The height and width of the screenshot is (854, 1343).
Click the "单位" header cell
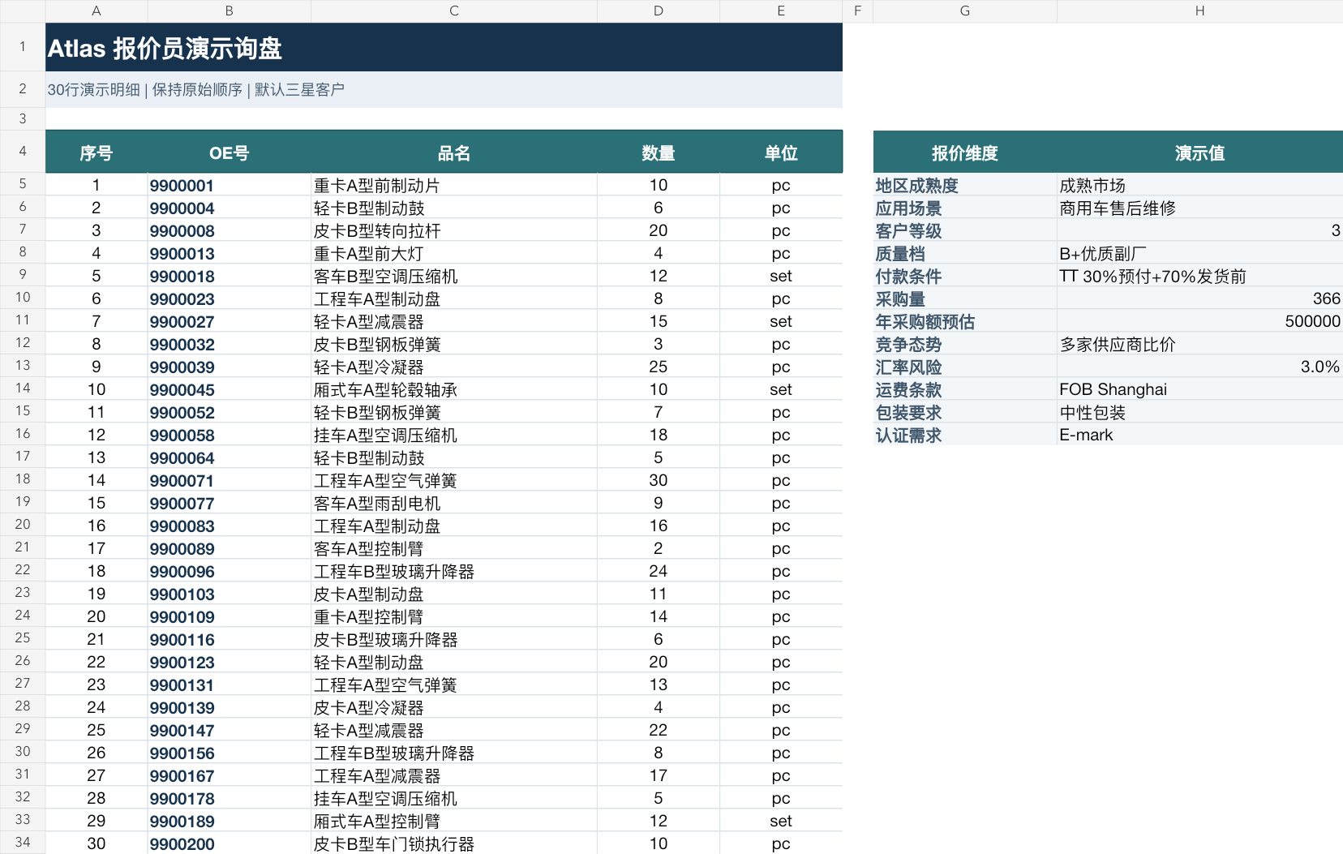click(781, 152)
